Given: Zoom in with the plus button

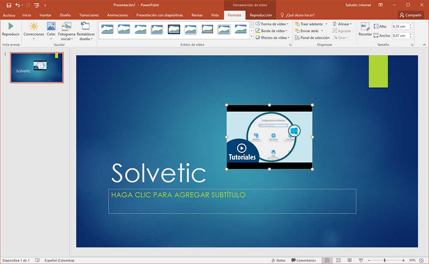Looking at the screenshot, I should pyautogui.click(x=403, y=261).
